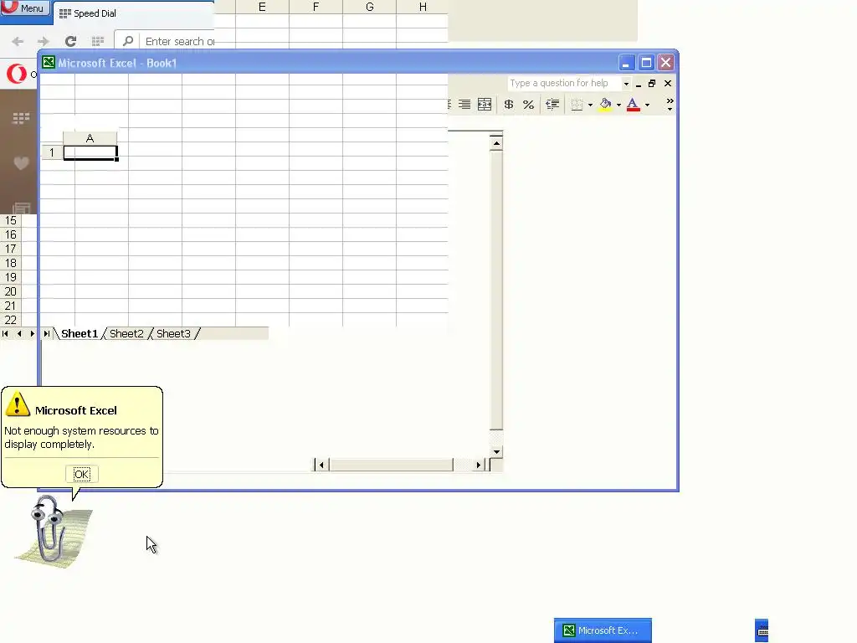Click Microsoft Excel taskbar button
Viewport: 857px width, 643px height.
pyautogui.click(x=603, y=630)
